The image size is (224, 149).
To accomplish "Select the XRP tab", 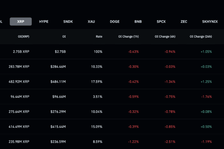I will [x=21, y=22].
